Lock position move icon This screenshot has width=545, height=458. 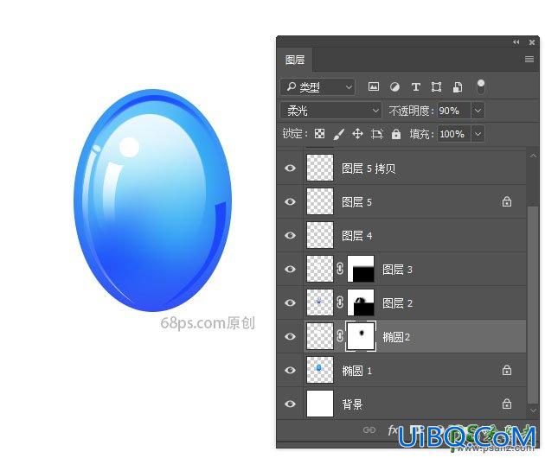coord(357,134)
